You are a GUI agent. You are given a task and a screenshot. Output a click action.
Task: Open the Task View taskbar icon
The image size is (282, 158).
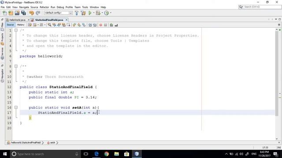click(86, 154)
